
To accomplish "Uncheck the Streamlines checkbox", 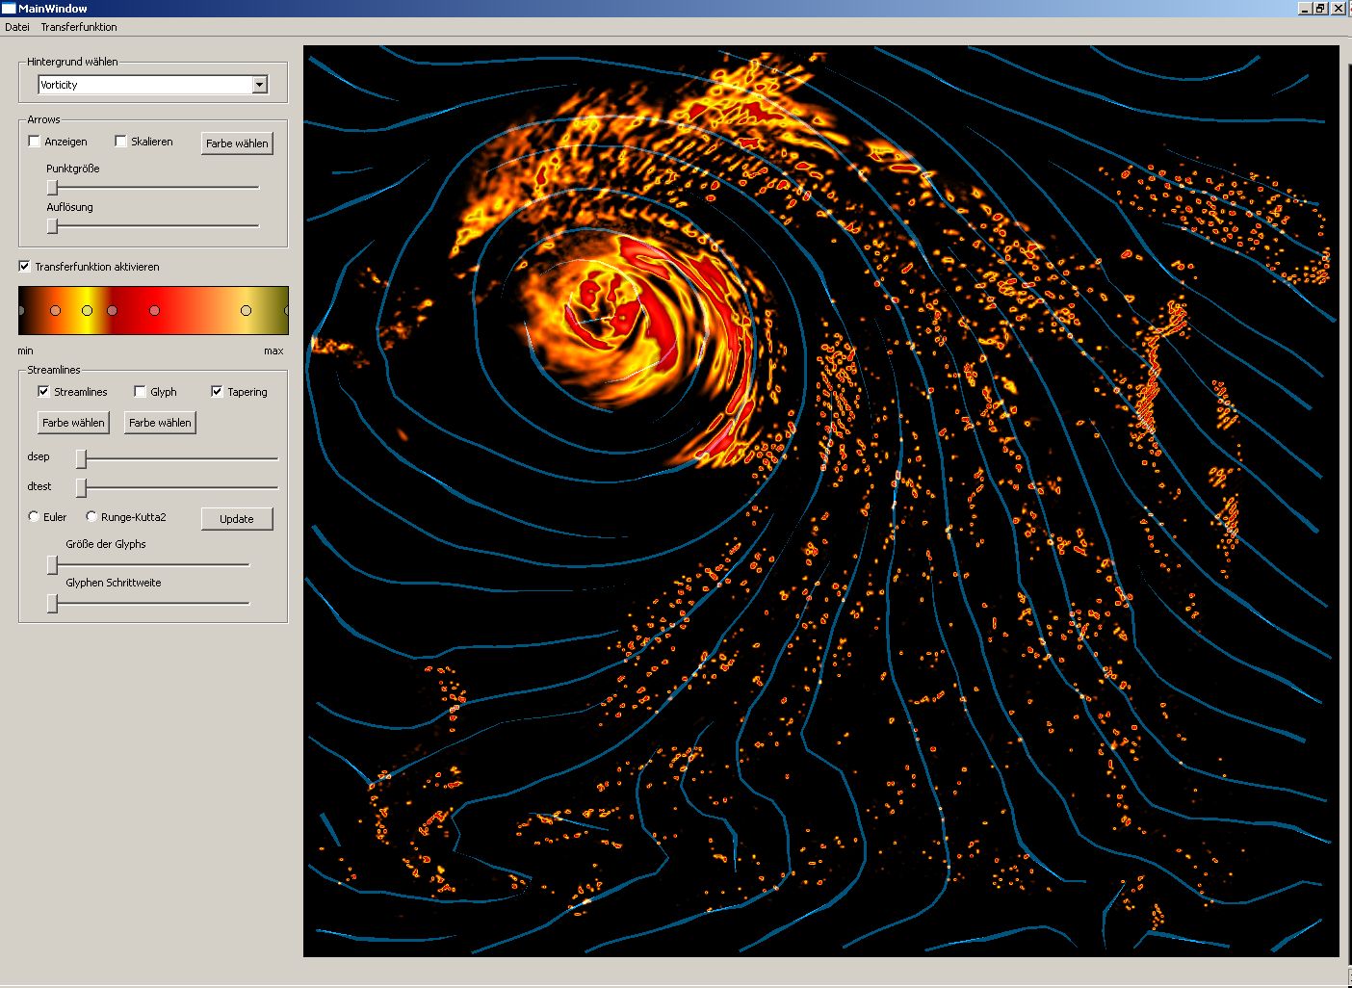I will (43, 392).
